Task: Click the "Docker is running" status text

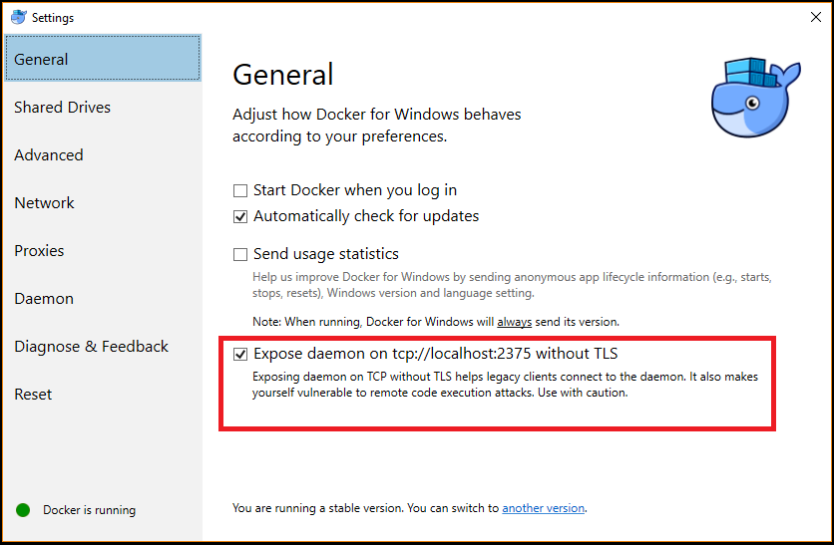Action: point(89,510)
